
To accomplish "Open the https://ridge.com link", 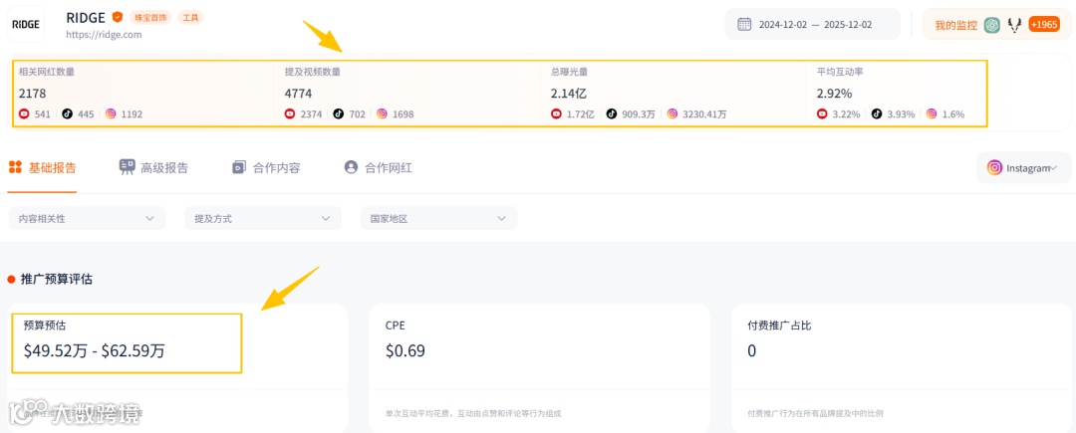I will point(105,34).
